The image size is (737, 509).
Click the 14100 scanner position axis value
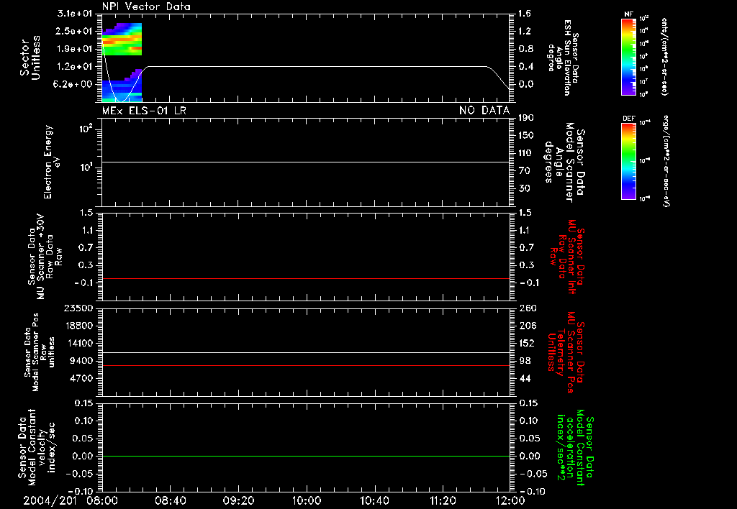coord(78,343)
